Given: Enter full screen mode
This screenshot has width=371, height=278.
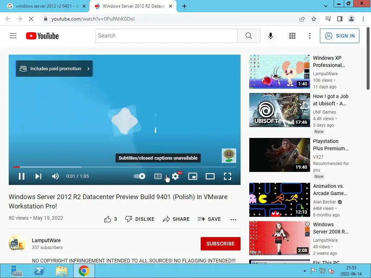Looking at the screenshot, I should 228,176.
